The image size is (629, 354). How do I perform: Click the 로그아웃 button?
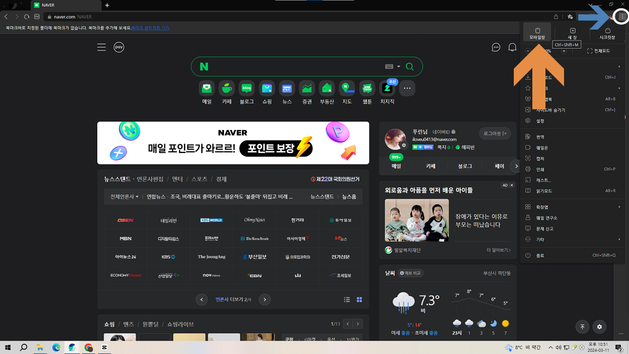click(495, 134)
